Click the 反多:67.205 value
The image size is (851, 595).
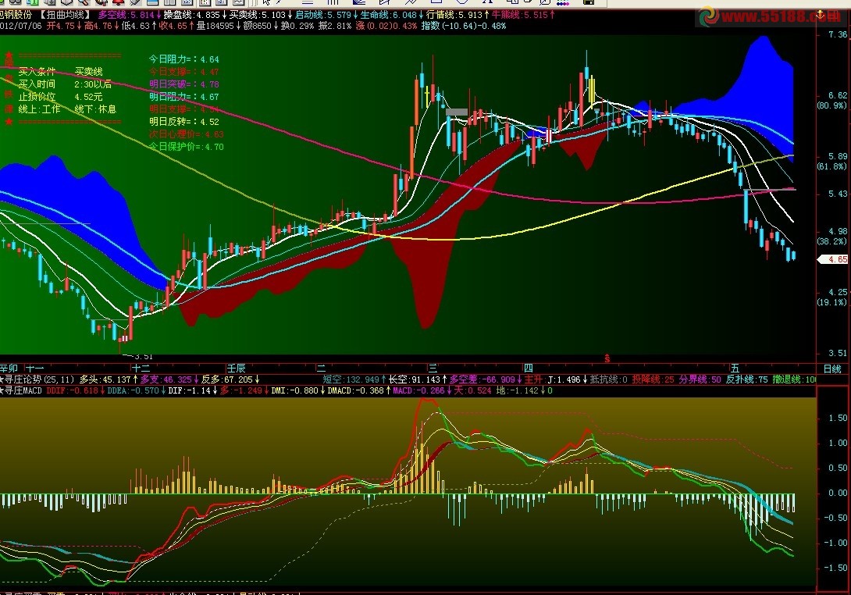229,379
